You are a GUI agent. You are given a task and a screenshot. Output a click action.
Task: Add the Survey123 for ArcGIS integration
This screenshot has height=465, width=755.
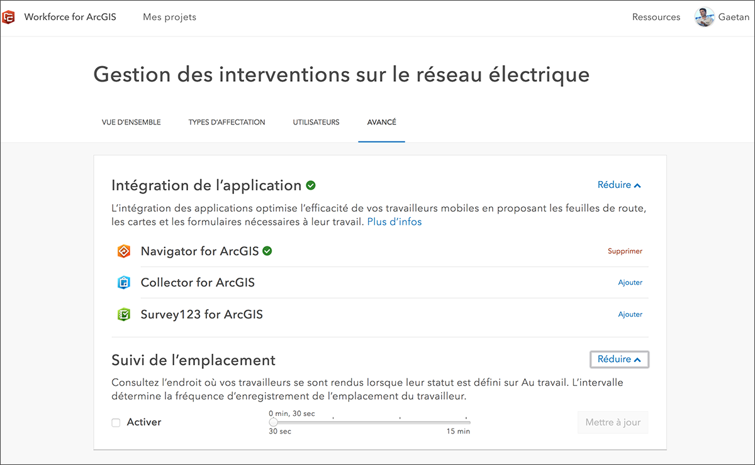[x=630, y=314]
